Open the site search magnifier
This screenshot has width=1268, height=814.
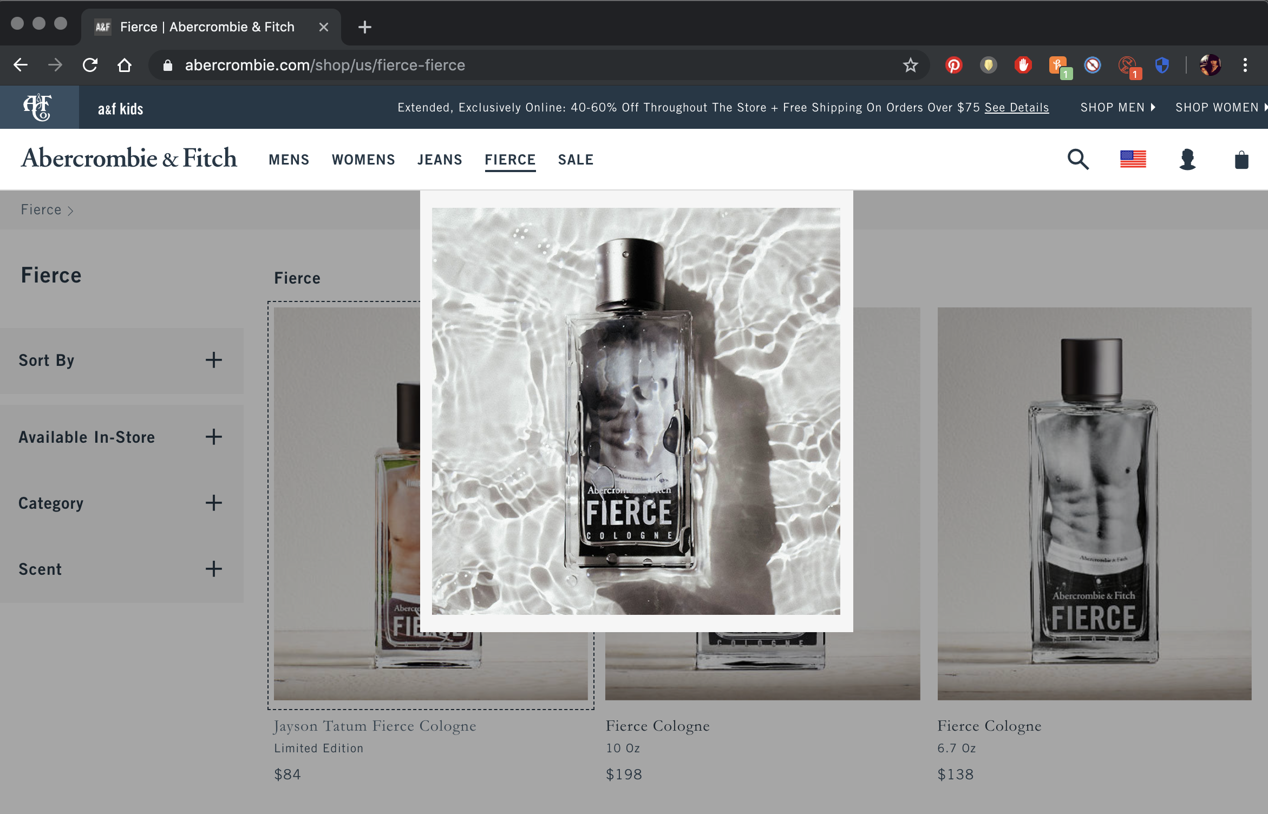click(1078, 159)
